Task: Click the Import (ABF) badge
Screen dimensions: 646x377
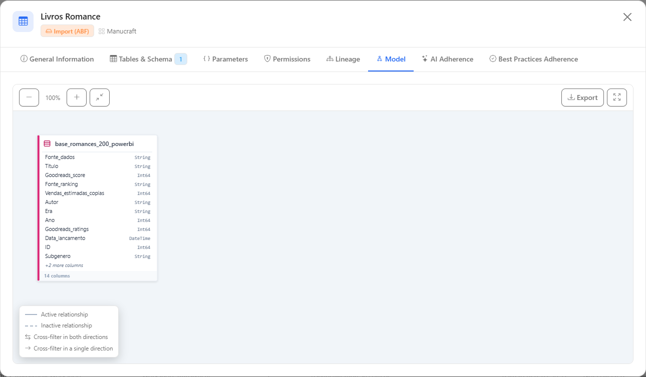Action: point(67,31)
